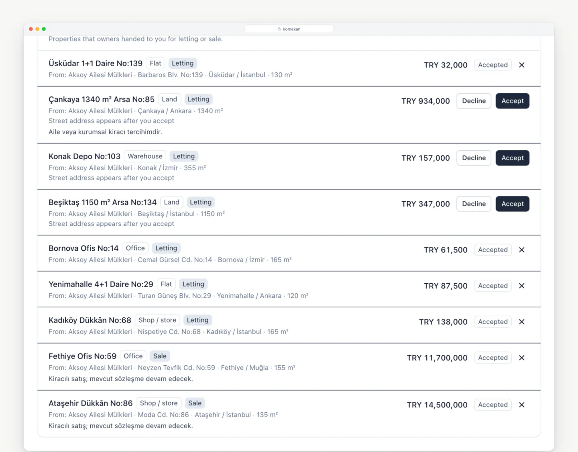
Task: Click the TRY 934,000 price
Action: (x=425, y=101)
